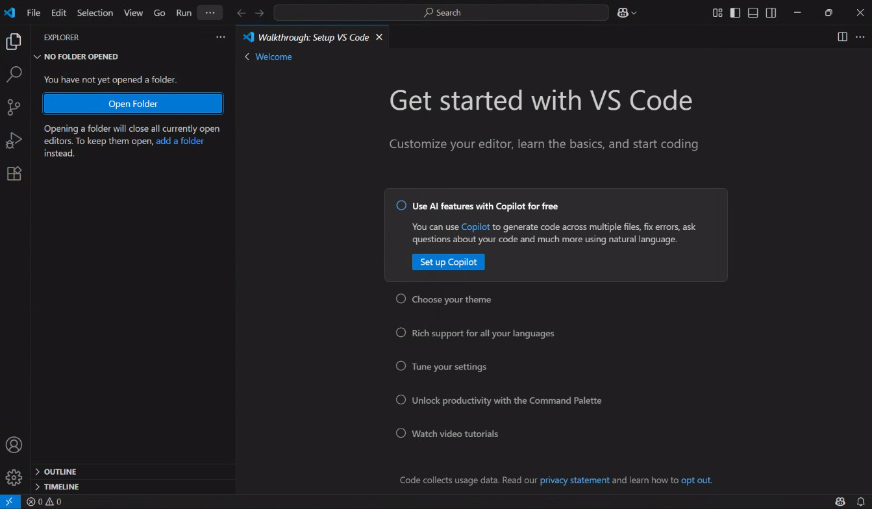Screen dimensions: 872x509
Task: Open the Edit menu
Action: [x=58, y=12]
